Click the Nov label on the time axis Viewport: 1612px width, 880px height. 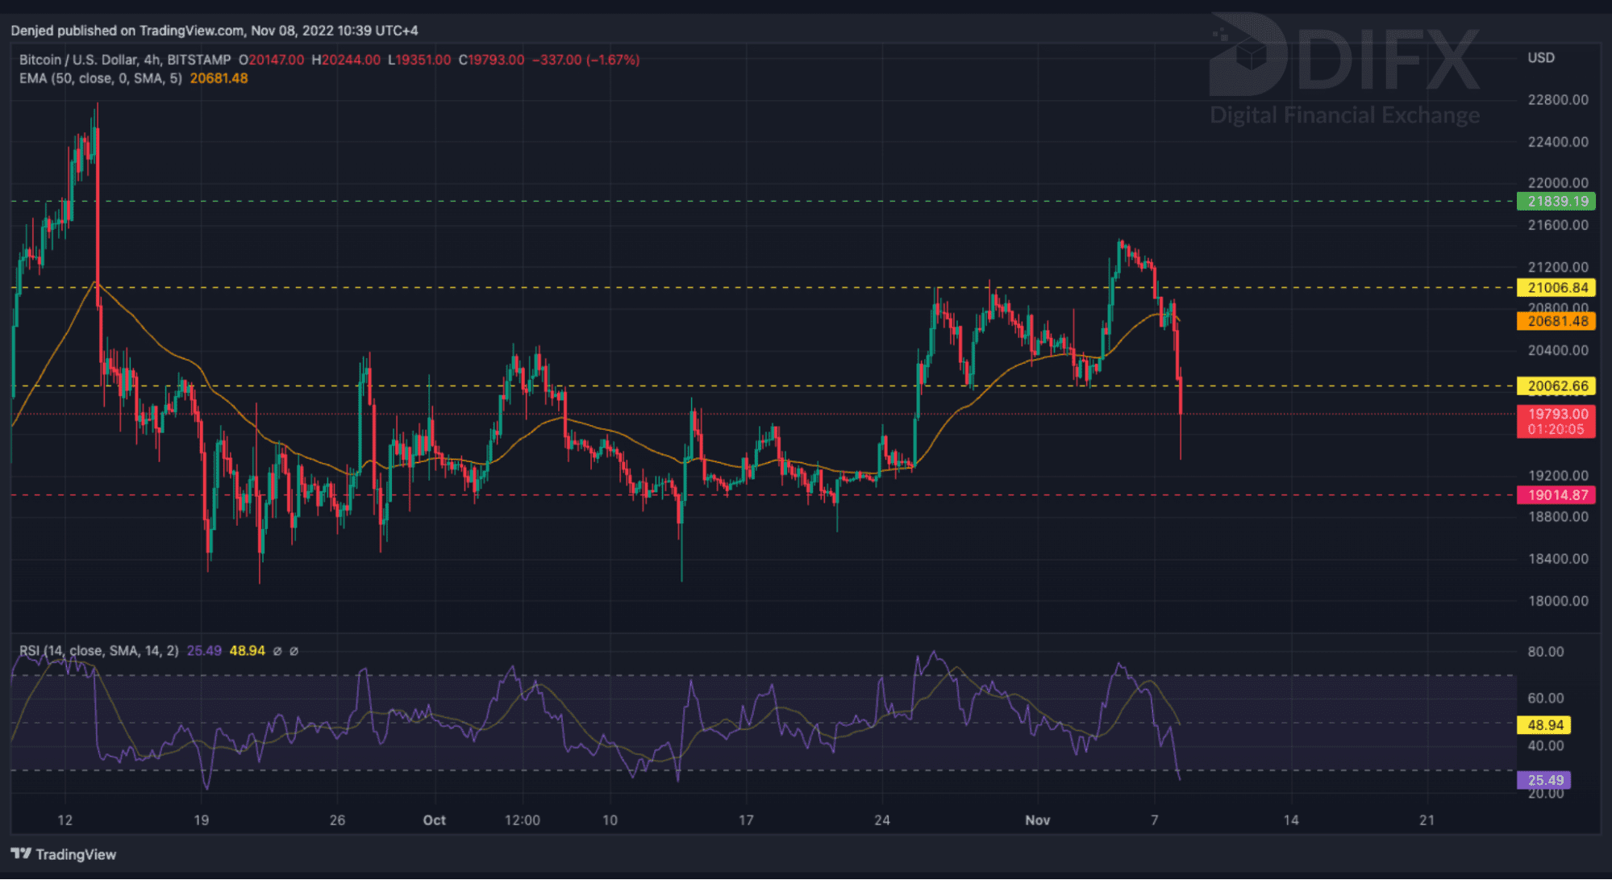[1037, 820]
